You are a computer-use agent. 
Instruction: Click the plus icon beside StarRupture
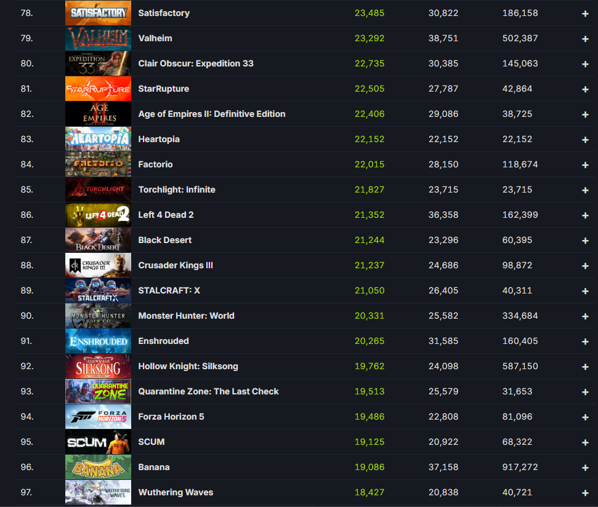click(x=585, y=89)
